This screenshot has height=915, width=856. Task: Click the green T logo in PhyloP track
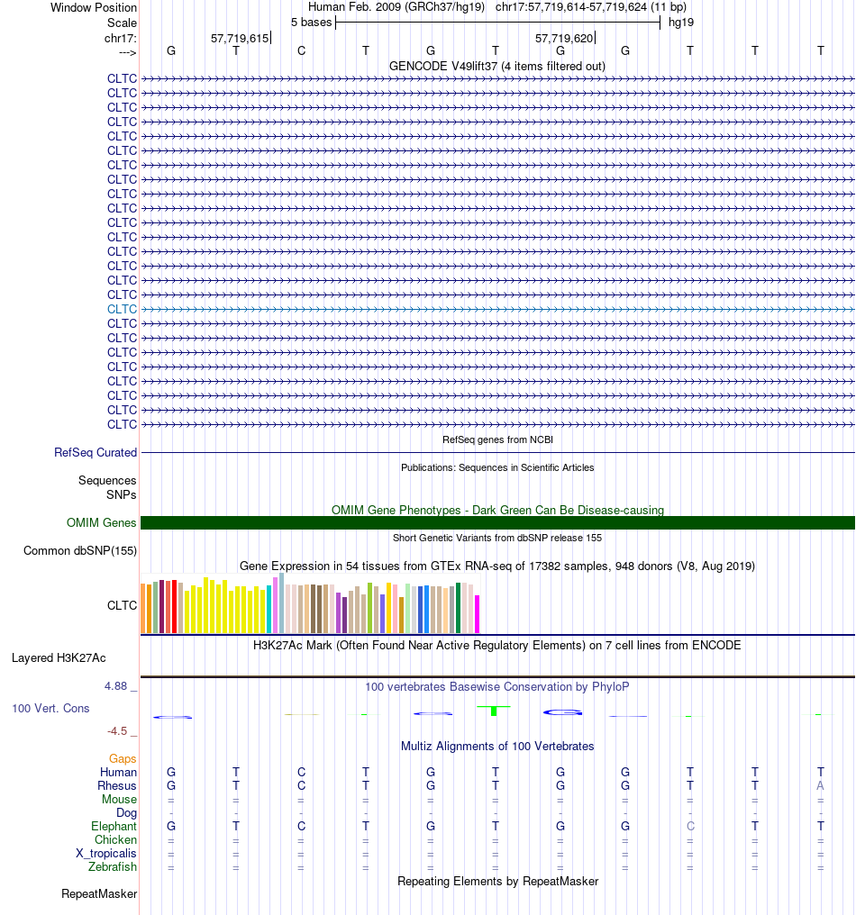point(494,711)
